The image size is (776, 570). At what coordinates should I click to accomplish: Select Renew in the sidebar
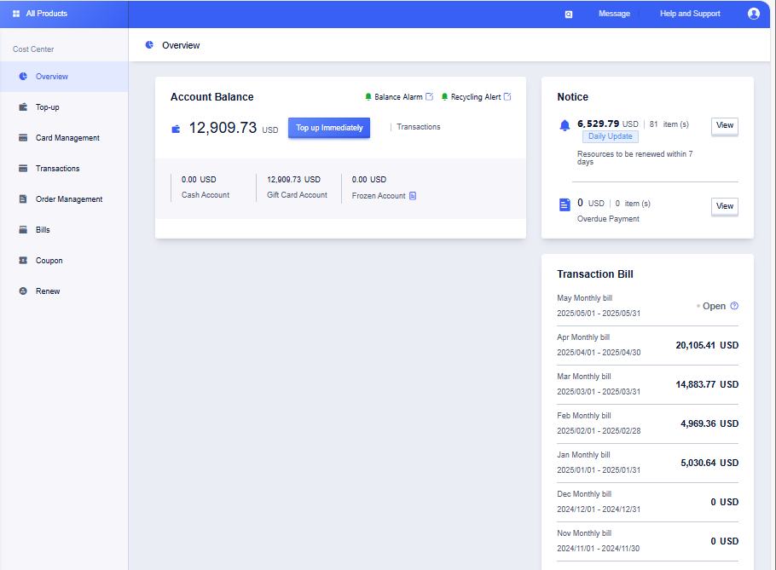click(64, 291)
